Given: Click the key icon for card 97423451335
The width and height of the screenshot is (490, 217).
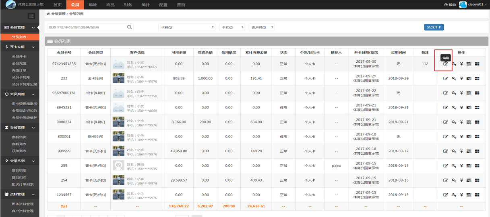Looking at the screenshot, I should [x=454, y=64].
